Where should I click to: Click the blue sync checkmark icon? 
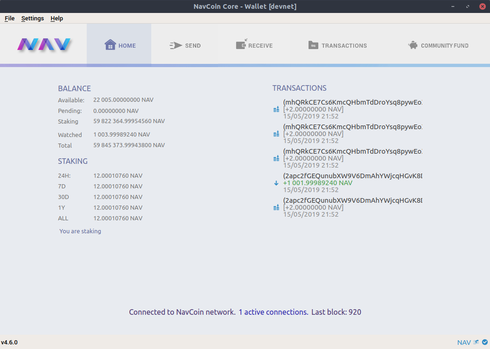point(485,342)
